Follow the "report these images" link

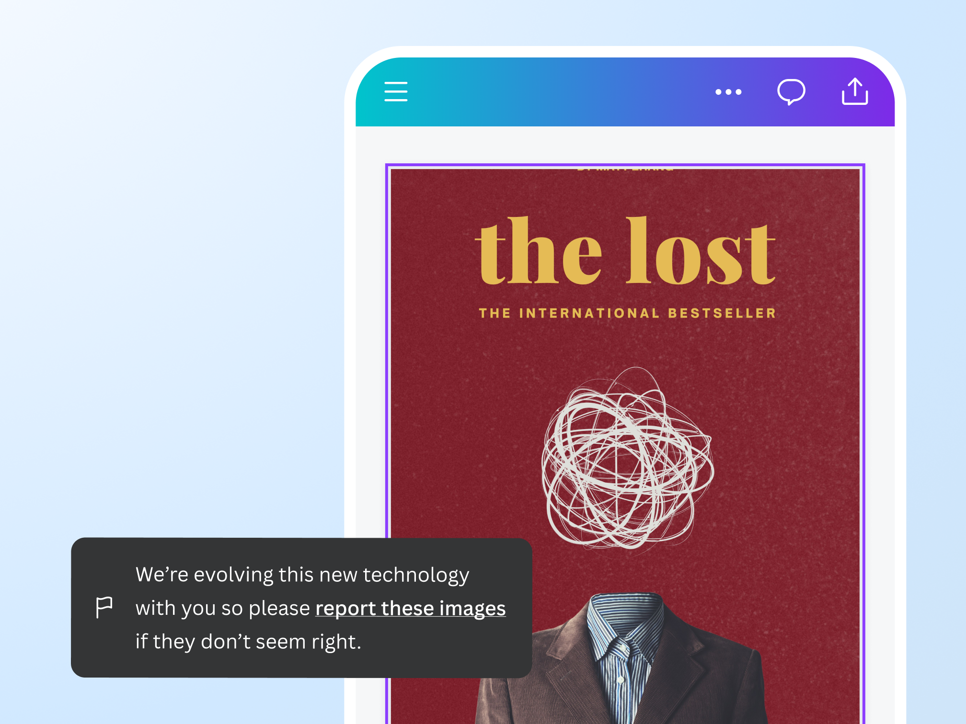[x=410, y=608]
